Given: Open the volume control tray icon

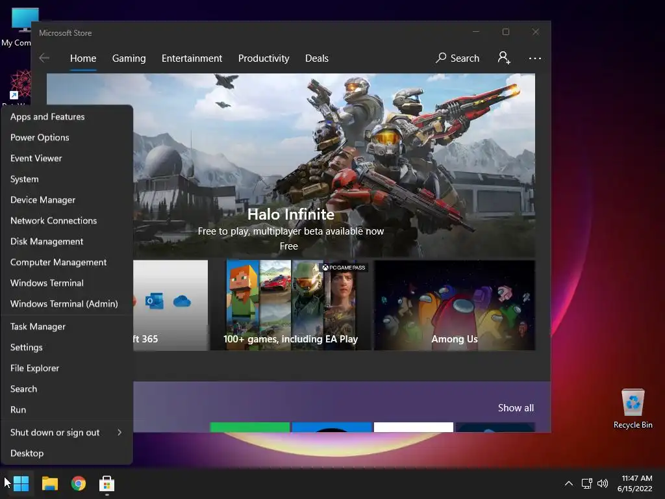Looking at the screenshot, I should (x=602, y=483).
